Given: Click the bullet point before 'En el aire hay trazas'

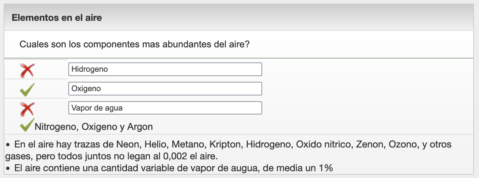Looking at the screenshot, I should [8, 145].
